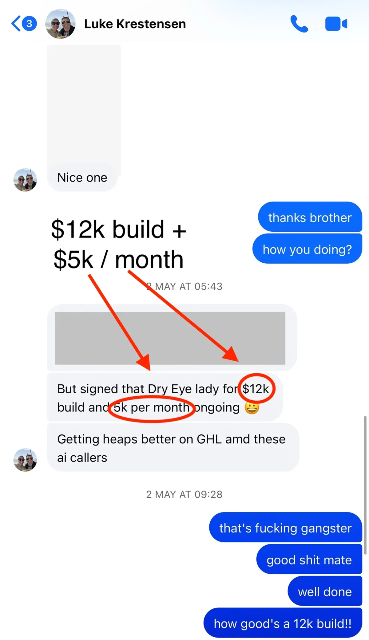Select the well done message bubble

click(325, 591)
